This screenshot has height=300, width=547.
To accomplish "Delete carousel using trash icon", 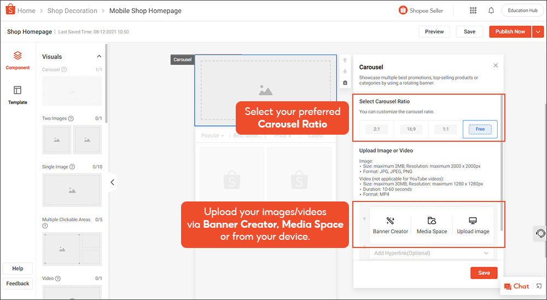I will pyautogui.click(x=345, y=83).
